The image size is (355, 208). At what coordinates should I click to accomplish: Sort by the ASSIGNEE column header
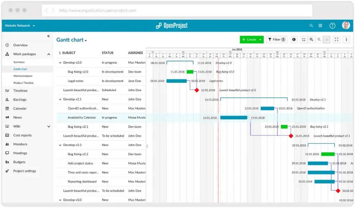pos(136,53)
